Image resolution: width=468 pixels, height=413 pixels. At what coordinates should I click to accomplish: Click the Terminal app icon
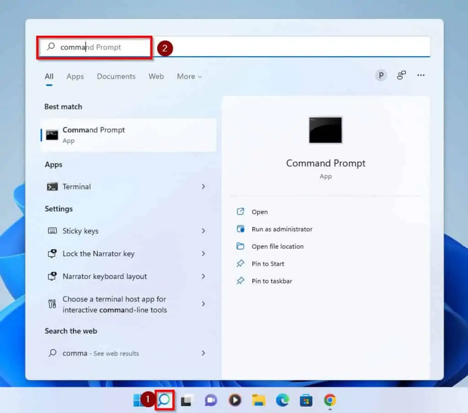pyautogui.click(x=52, y=187)
